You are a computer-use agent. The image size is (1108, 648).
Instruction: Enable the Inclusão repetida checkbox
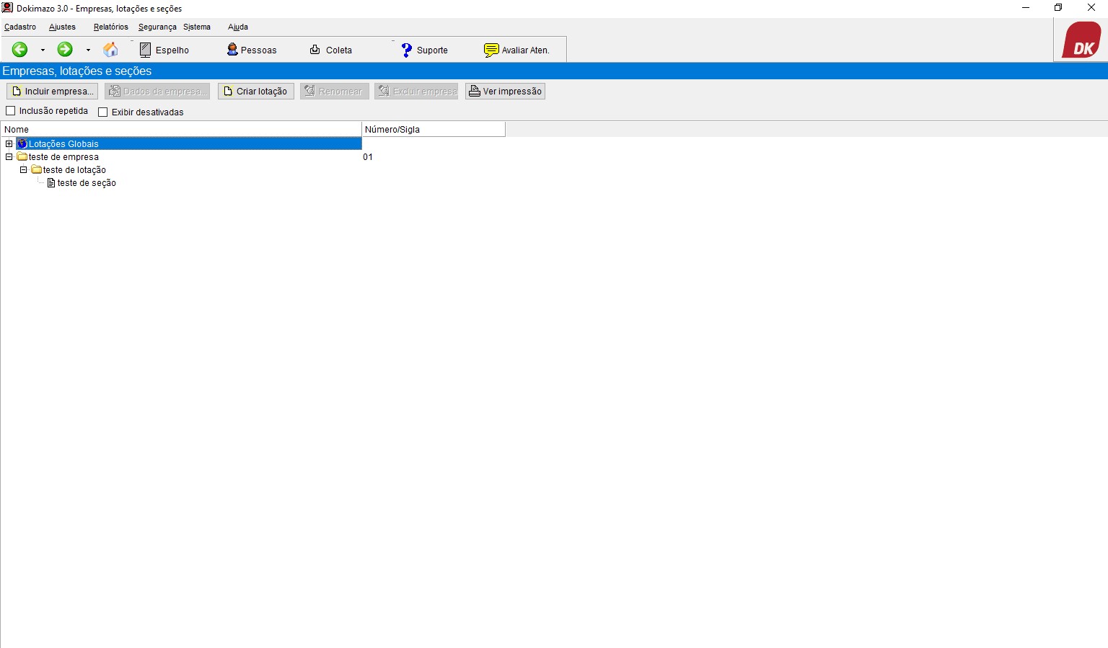pos(11,111)
